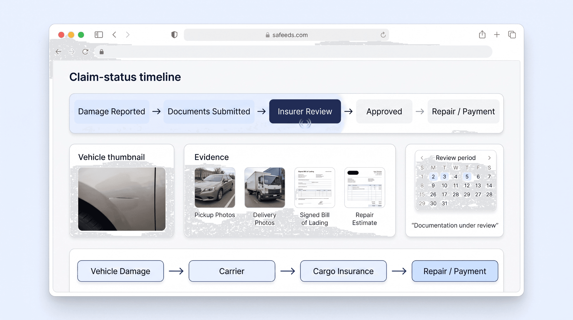The width and height of the screenshot is (573, 320).
Task: Select day 3 in the calendar
Action: (445, 177)
